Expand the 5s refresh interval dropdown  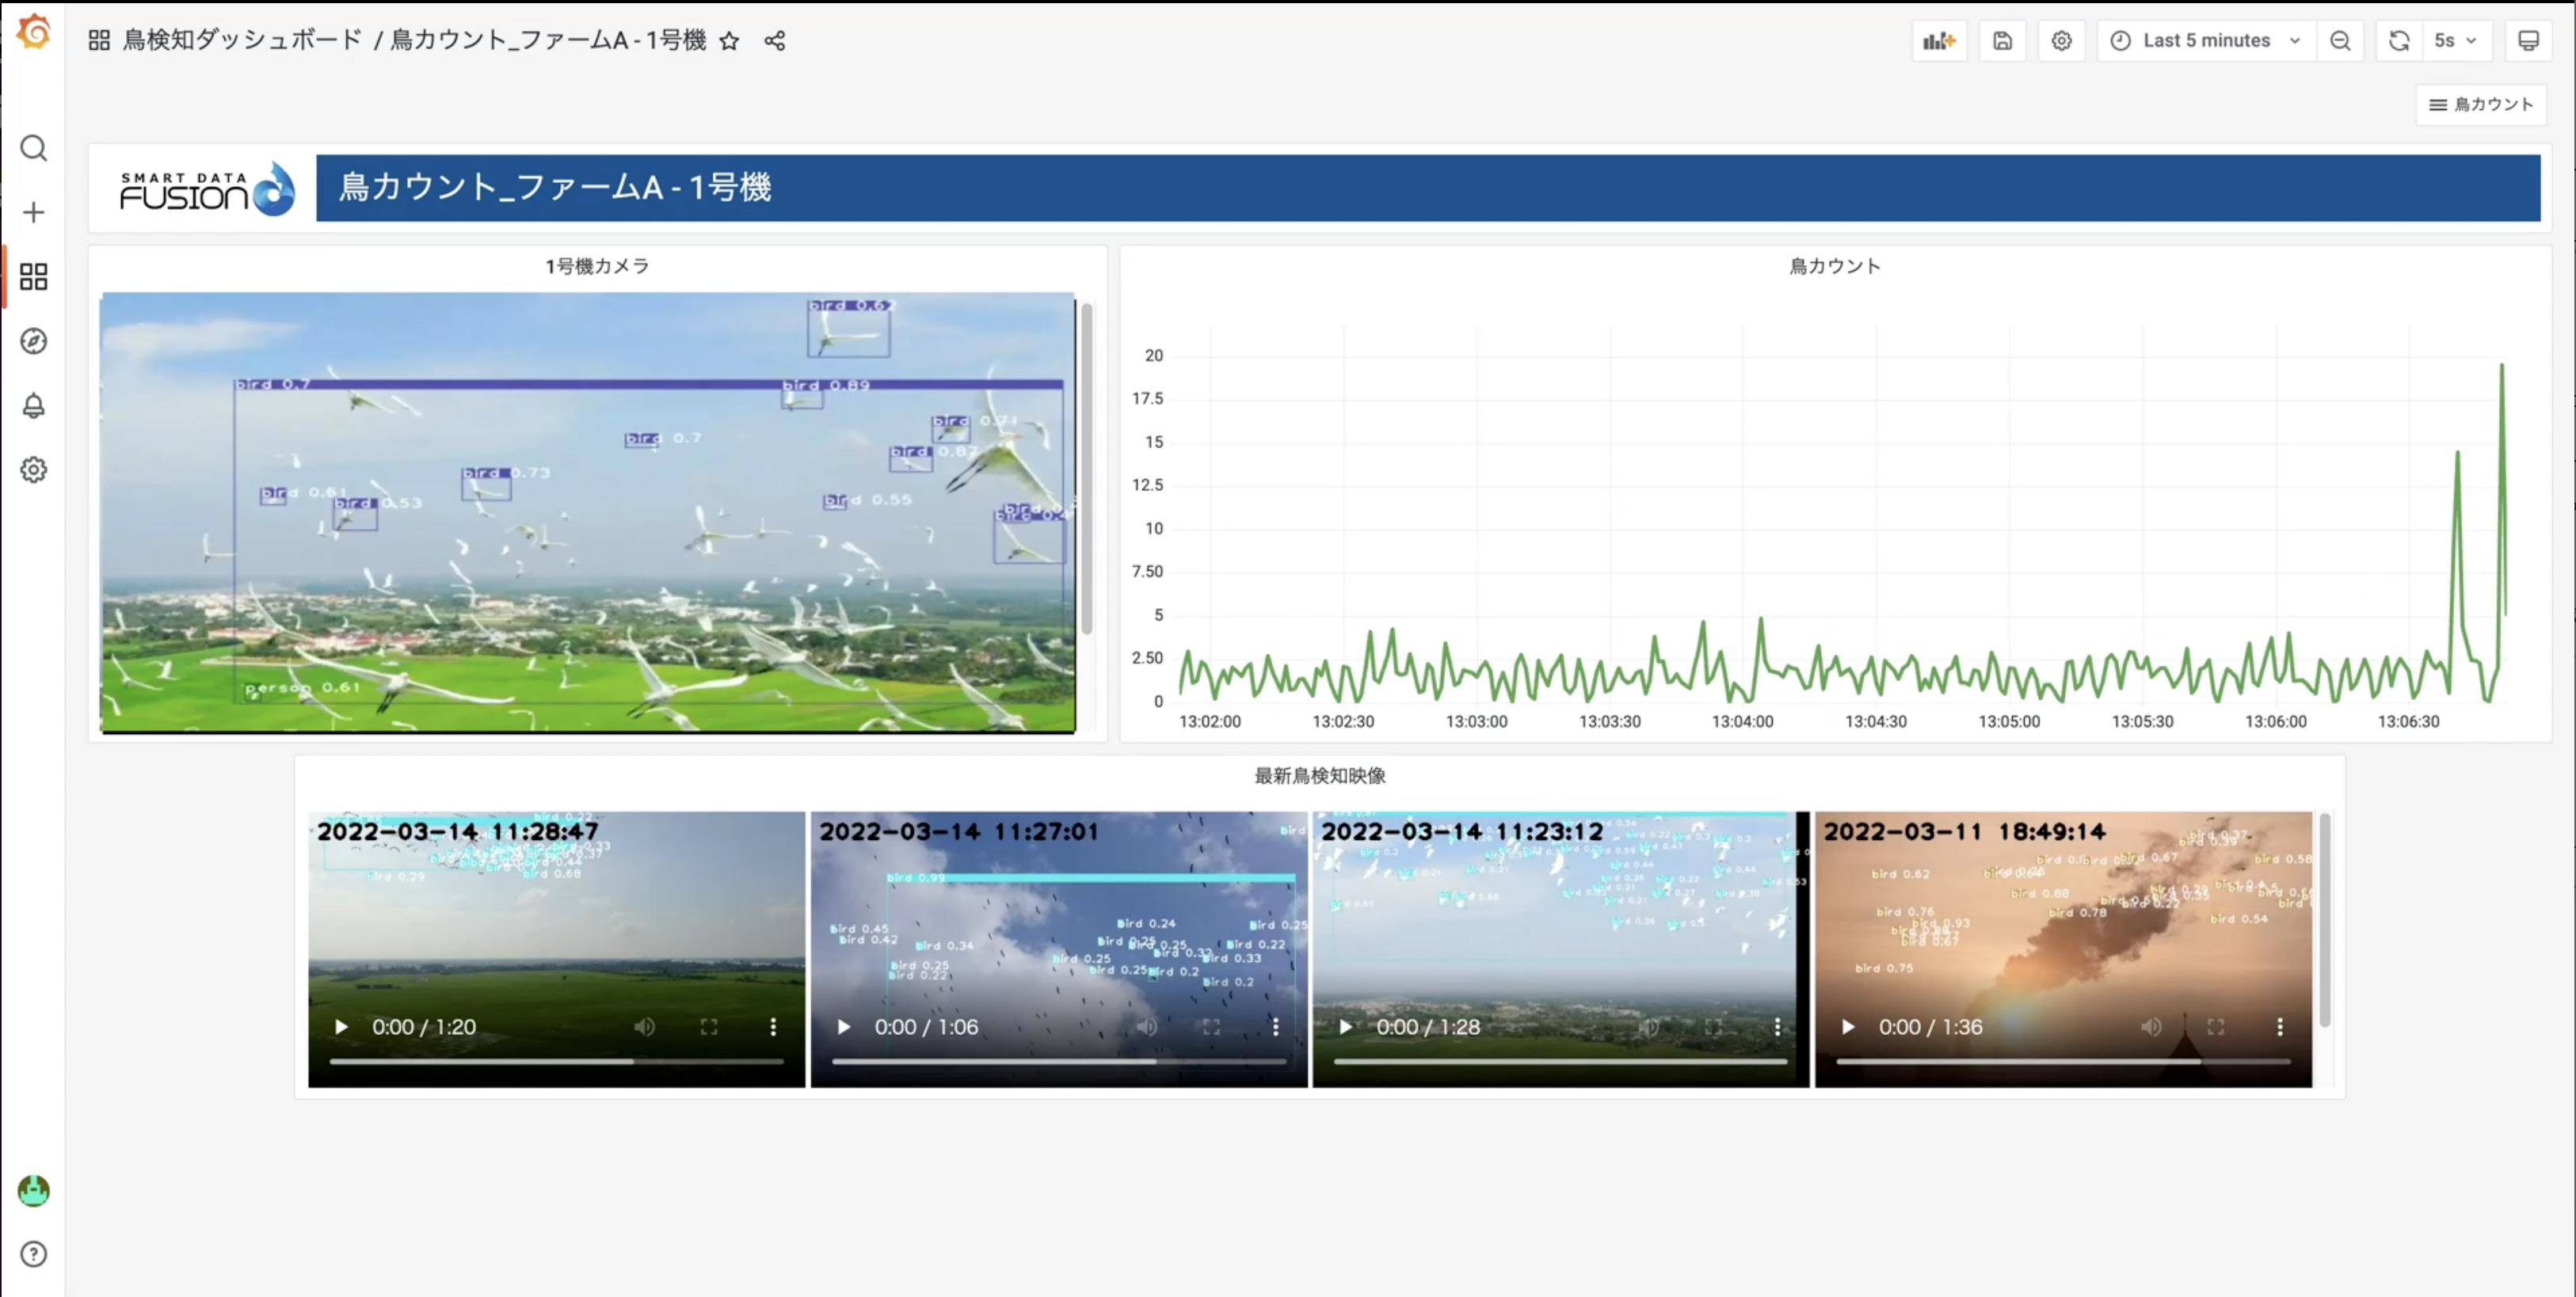tap(2455, 41)
